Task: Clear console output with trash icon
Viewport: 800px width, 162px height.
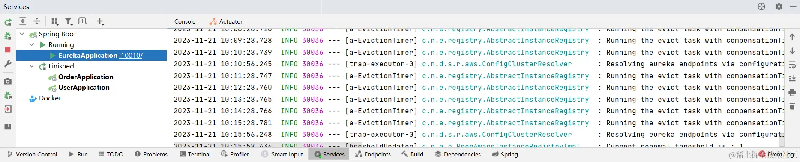Action: (x=792, y=106)
